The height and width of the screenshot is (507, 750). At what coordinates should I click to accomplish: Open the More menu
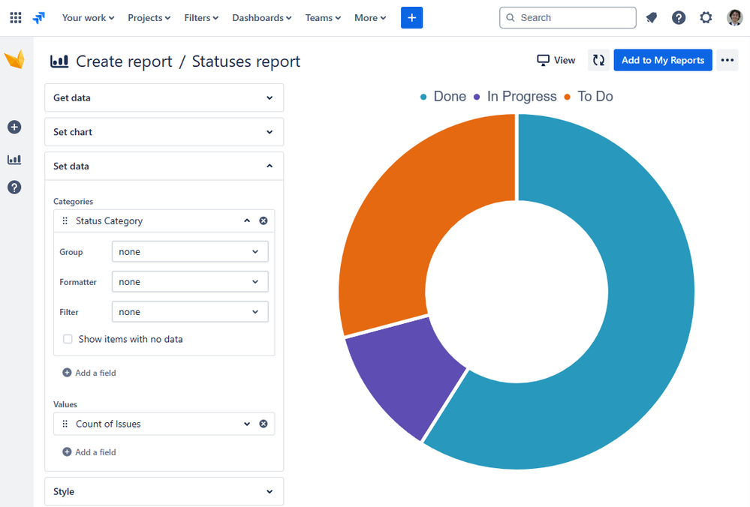(369, 18)
